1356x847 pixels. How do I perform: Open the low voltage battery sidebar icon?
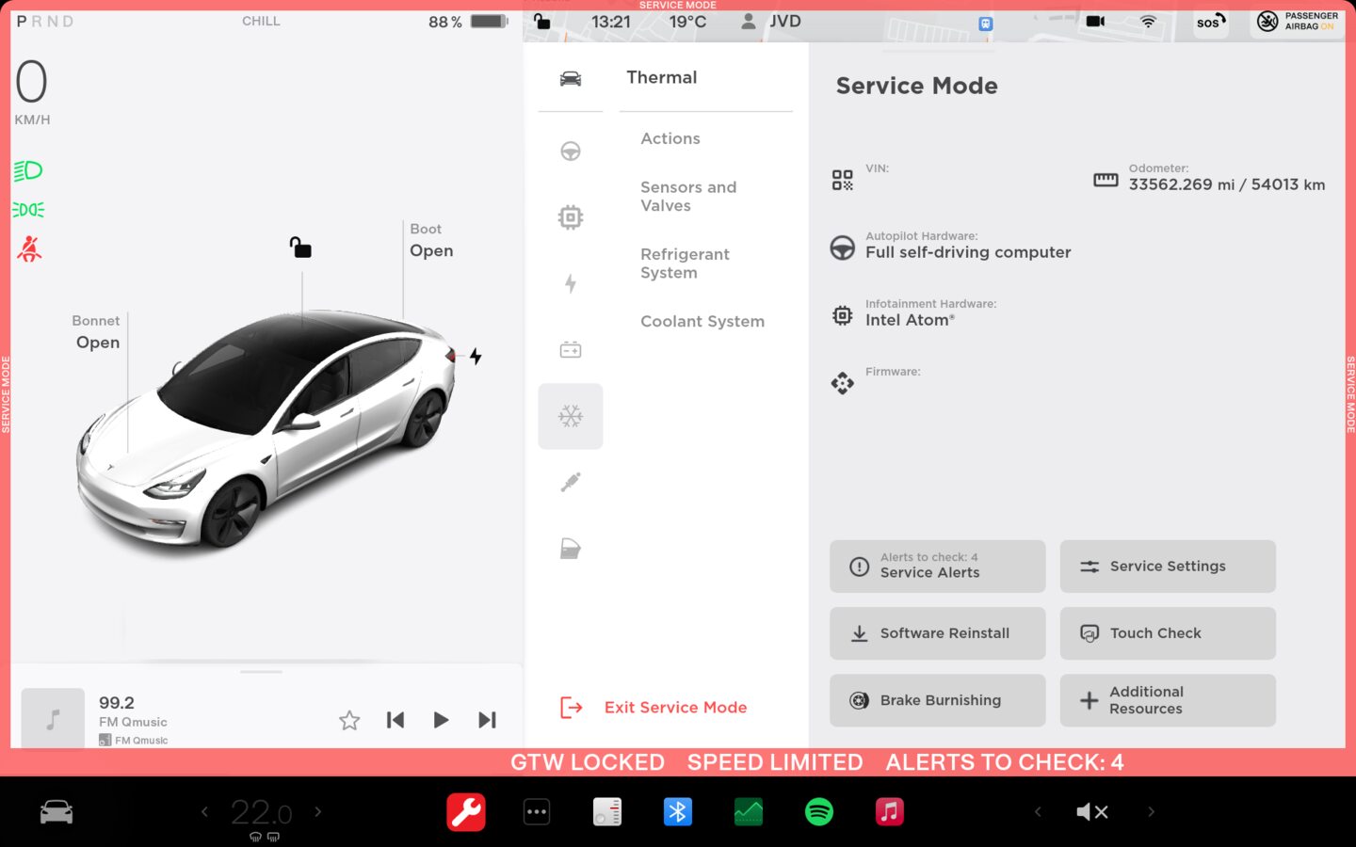tap(571, 350)
